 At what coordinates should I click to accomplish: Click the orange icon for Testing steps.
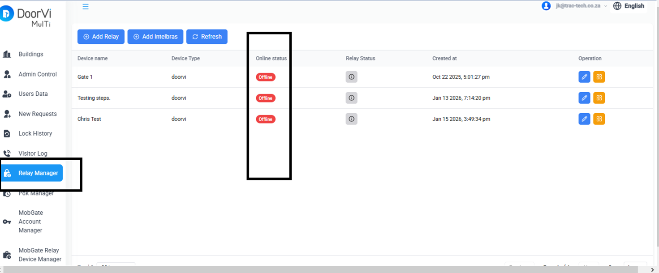[x=599, y=98]
